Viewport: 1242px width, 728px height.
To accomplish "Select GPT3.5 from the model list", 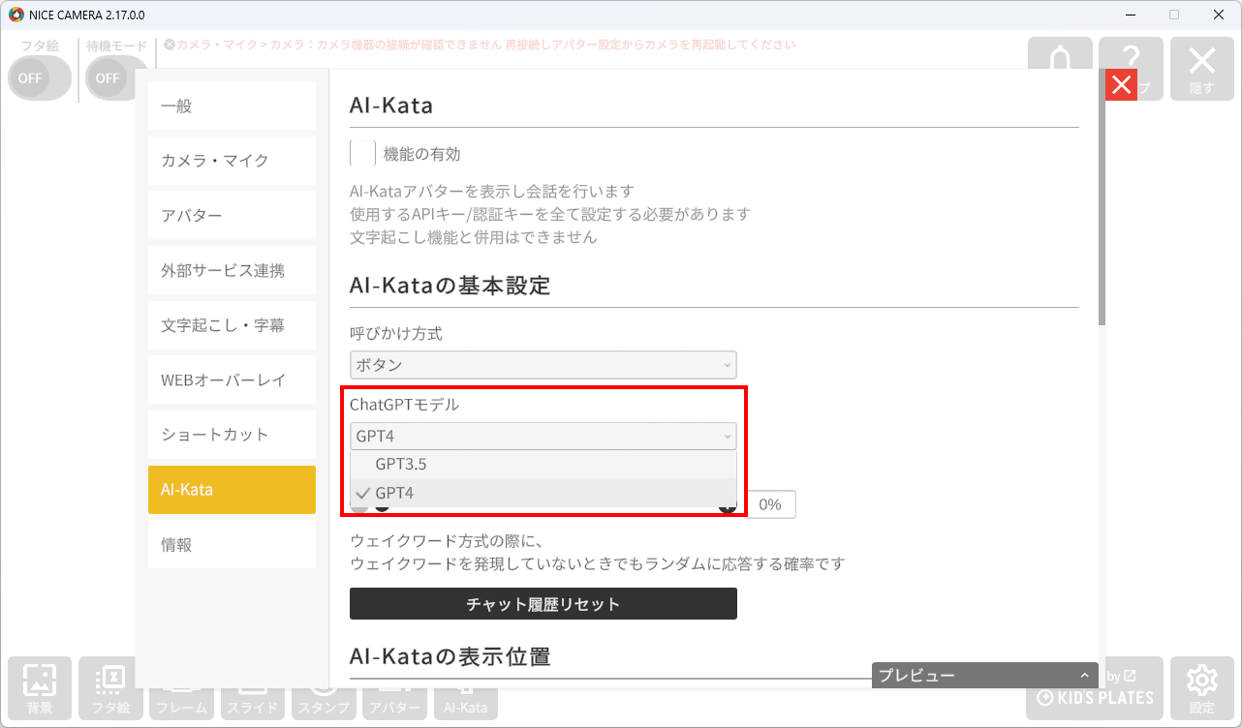I will point(543,465).
